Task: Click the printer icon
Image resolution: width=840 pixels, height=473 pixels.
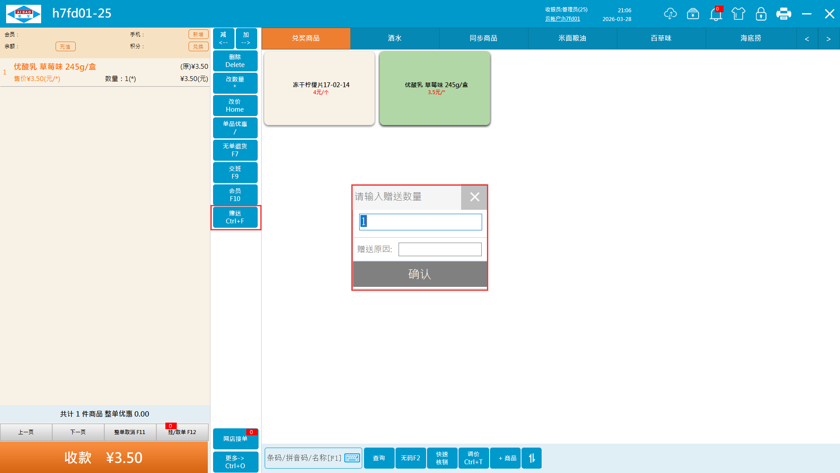Action: click(x=784, y=14)
